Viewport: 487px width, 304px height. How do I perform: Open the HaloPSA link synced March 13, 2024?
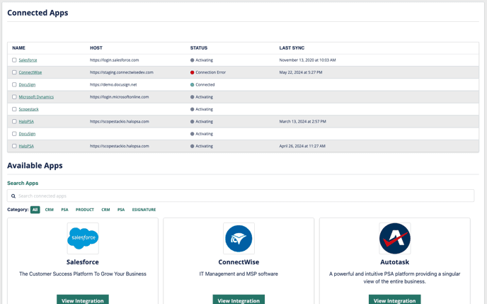(26, 122)
